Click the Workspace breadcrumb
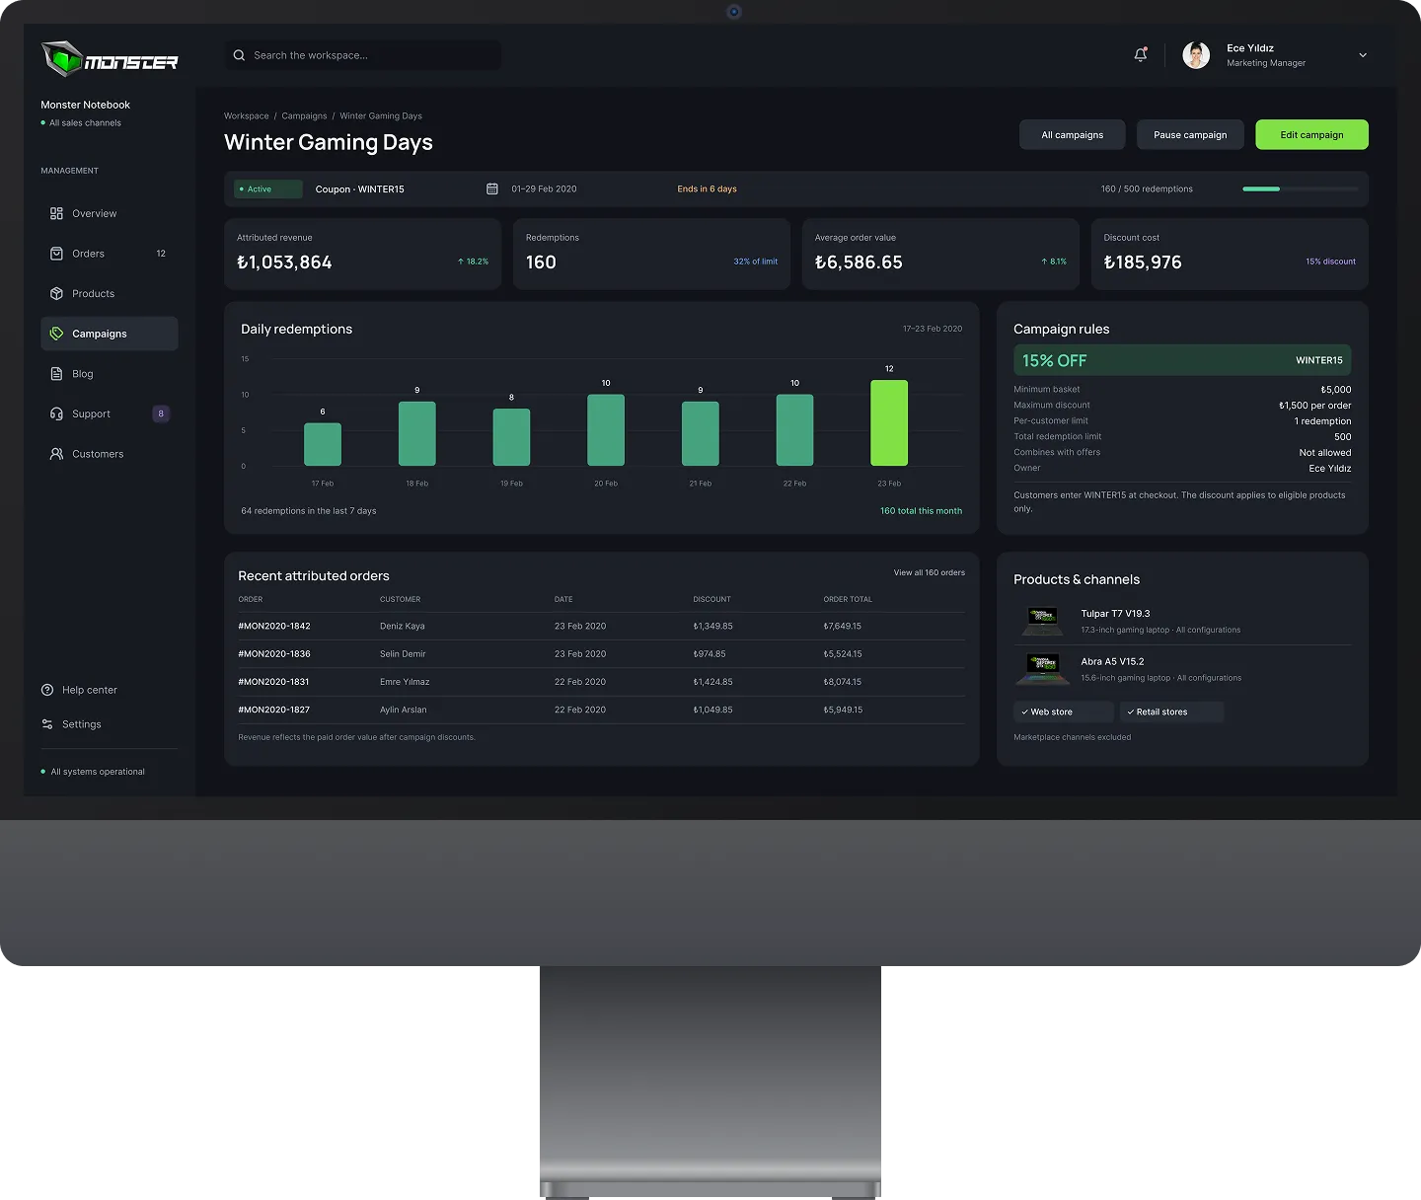 tap(247, 116)
